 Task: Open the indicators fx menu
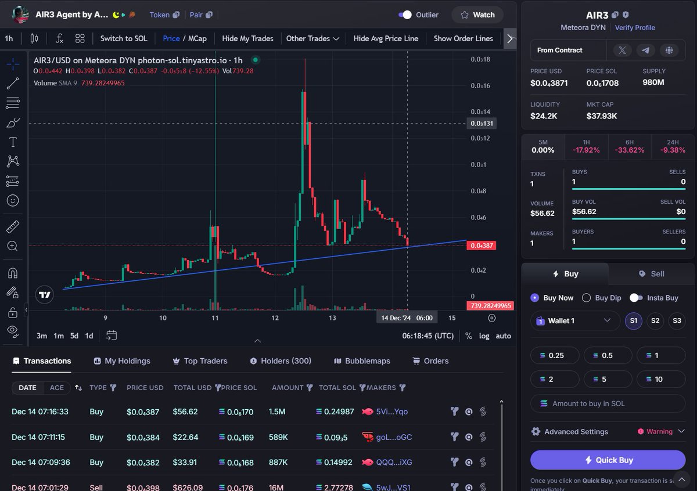point(59,38)
